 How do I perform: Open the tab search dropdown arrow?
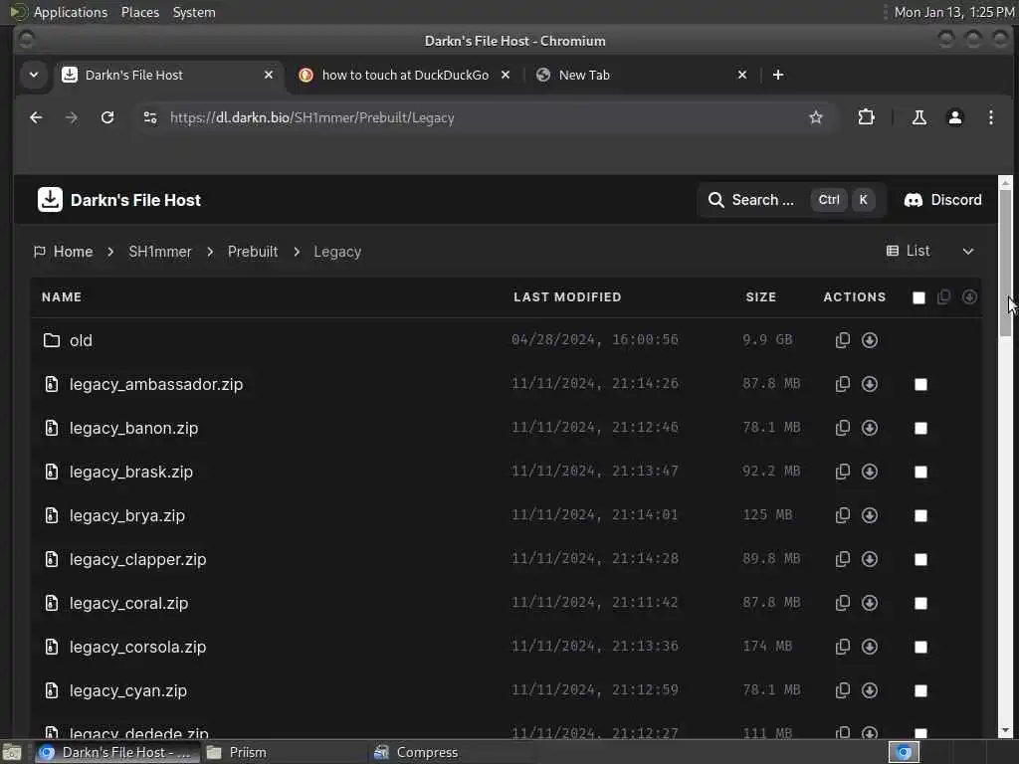pos(34,75)
